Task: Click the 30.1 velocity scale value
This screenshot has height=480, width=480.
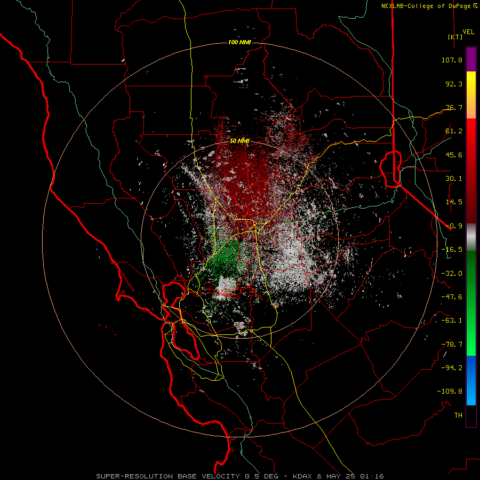Action: 454,179
